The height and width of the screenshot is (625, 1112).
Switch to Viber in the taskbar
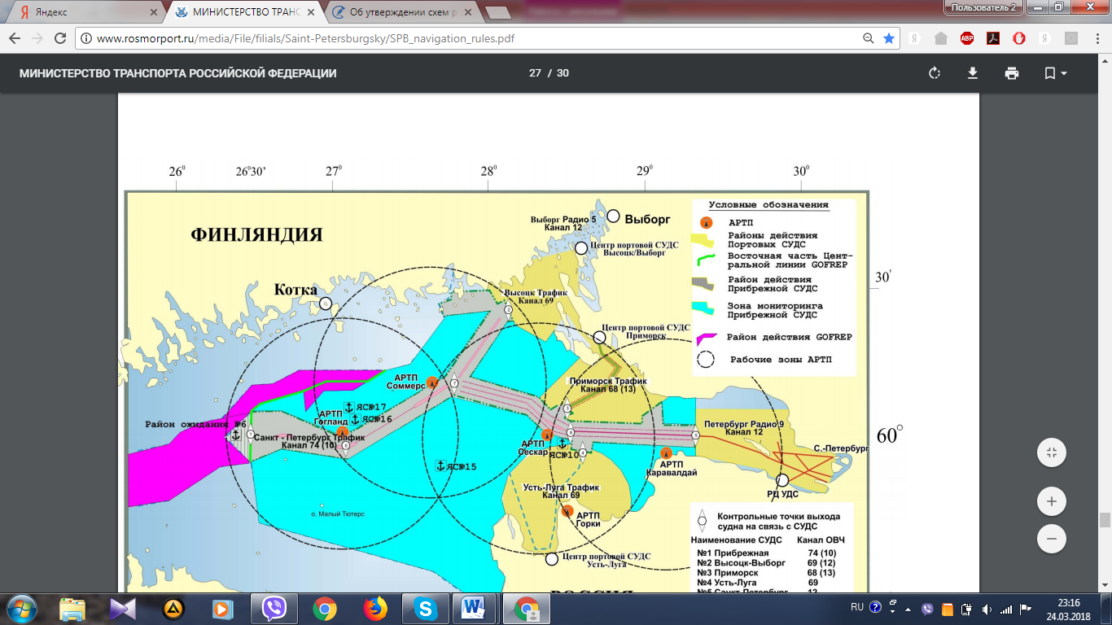(274, 609)
